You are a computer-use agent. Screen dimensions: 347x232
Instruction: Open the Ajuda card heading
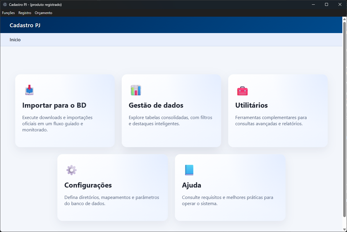coord(191,185)
